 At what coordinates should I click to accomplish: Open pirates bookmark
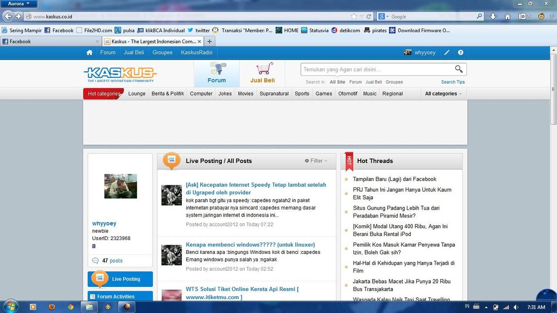point(375,30)
